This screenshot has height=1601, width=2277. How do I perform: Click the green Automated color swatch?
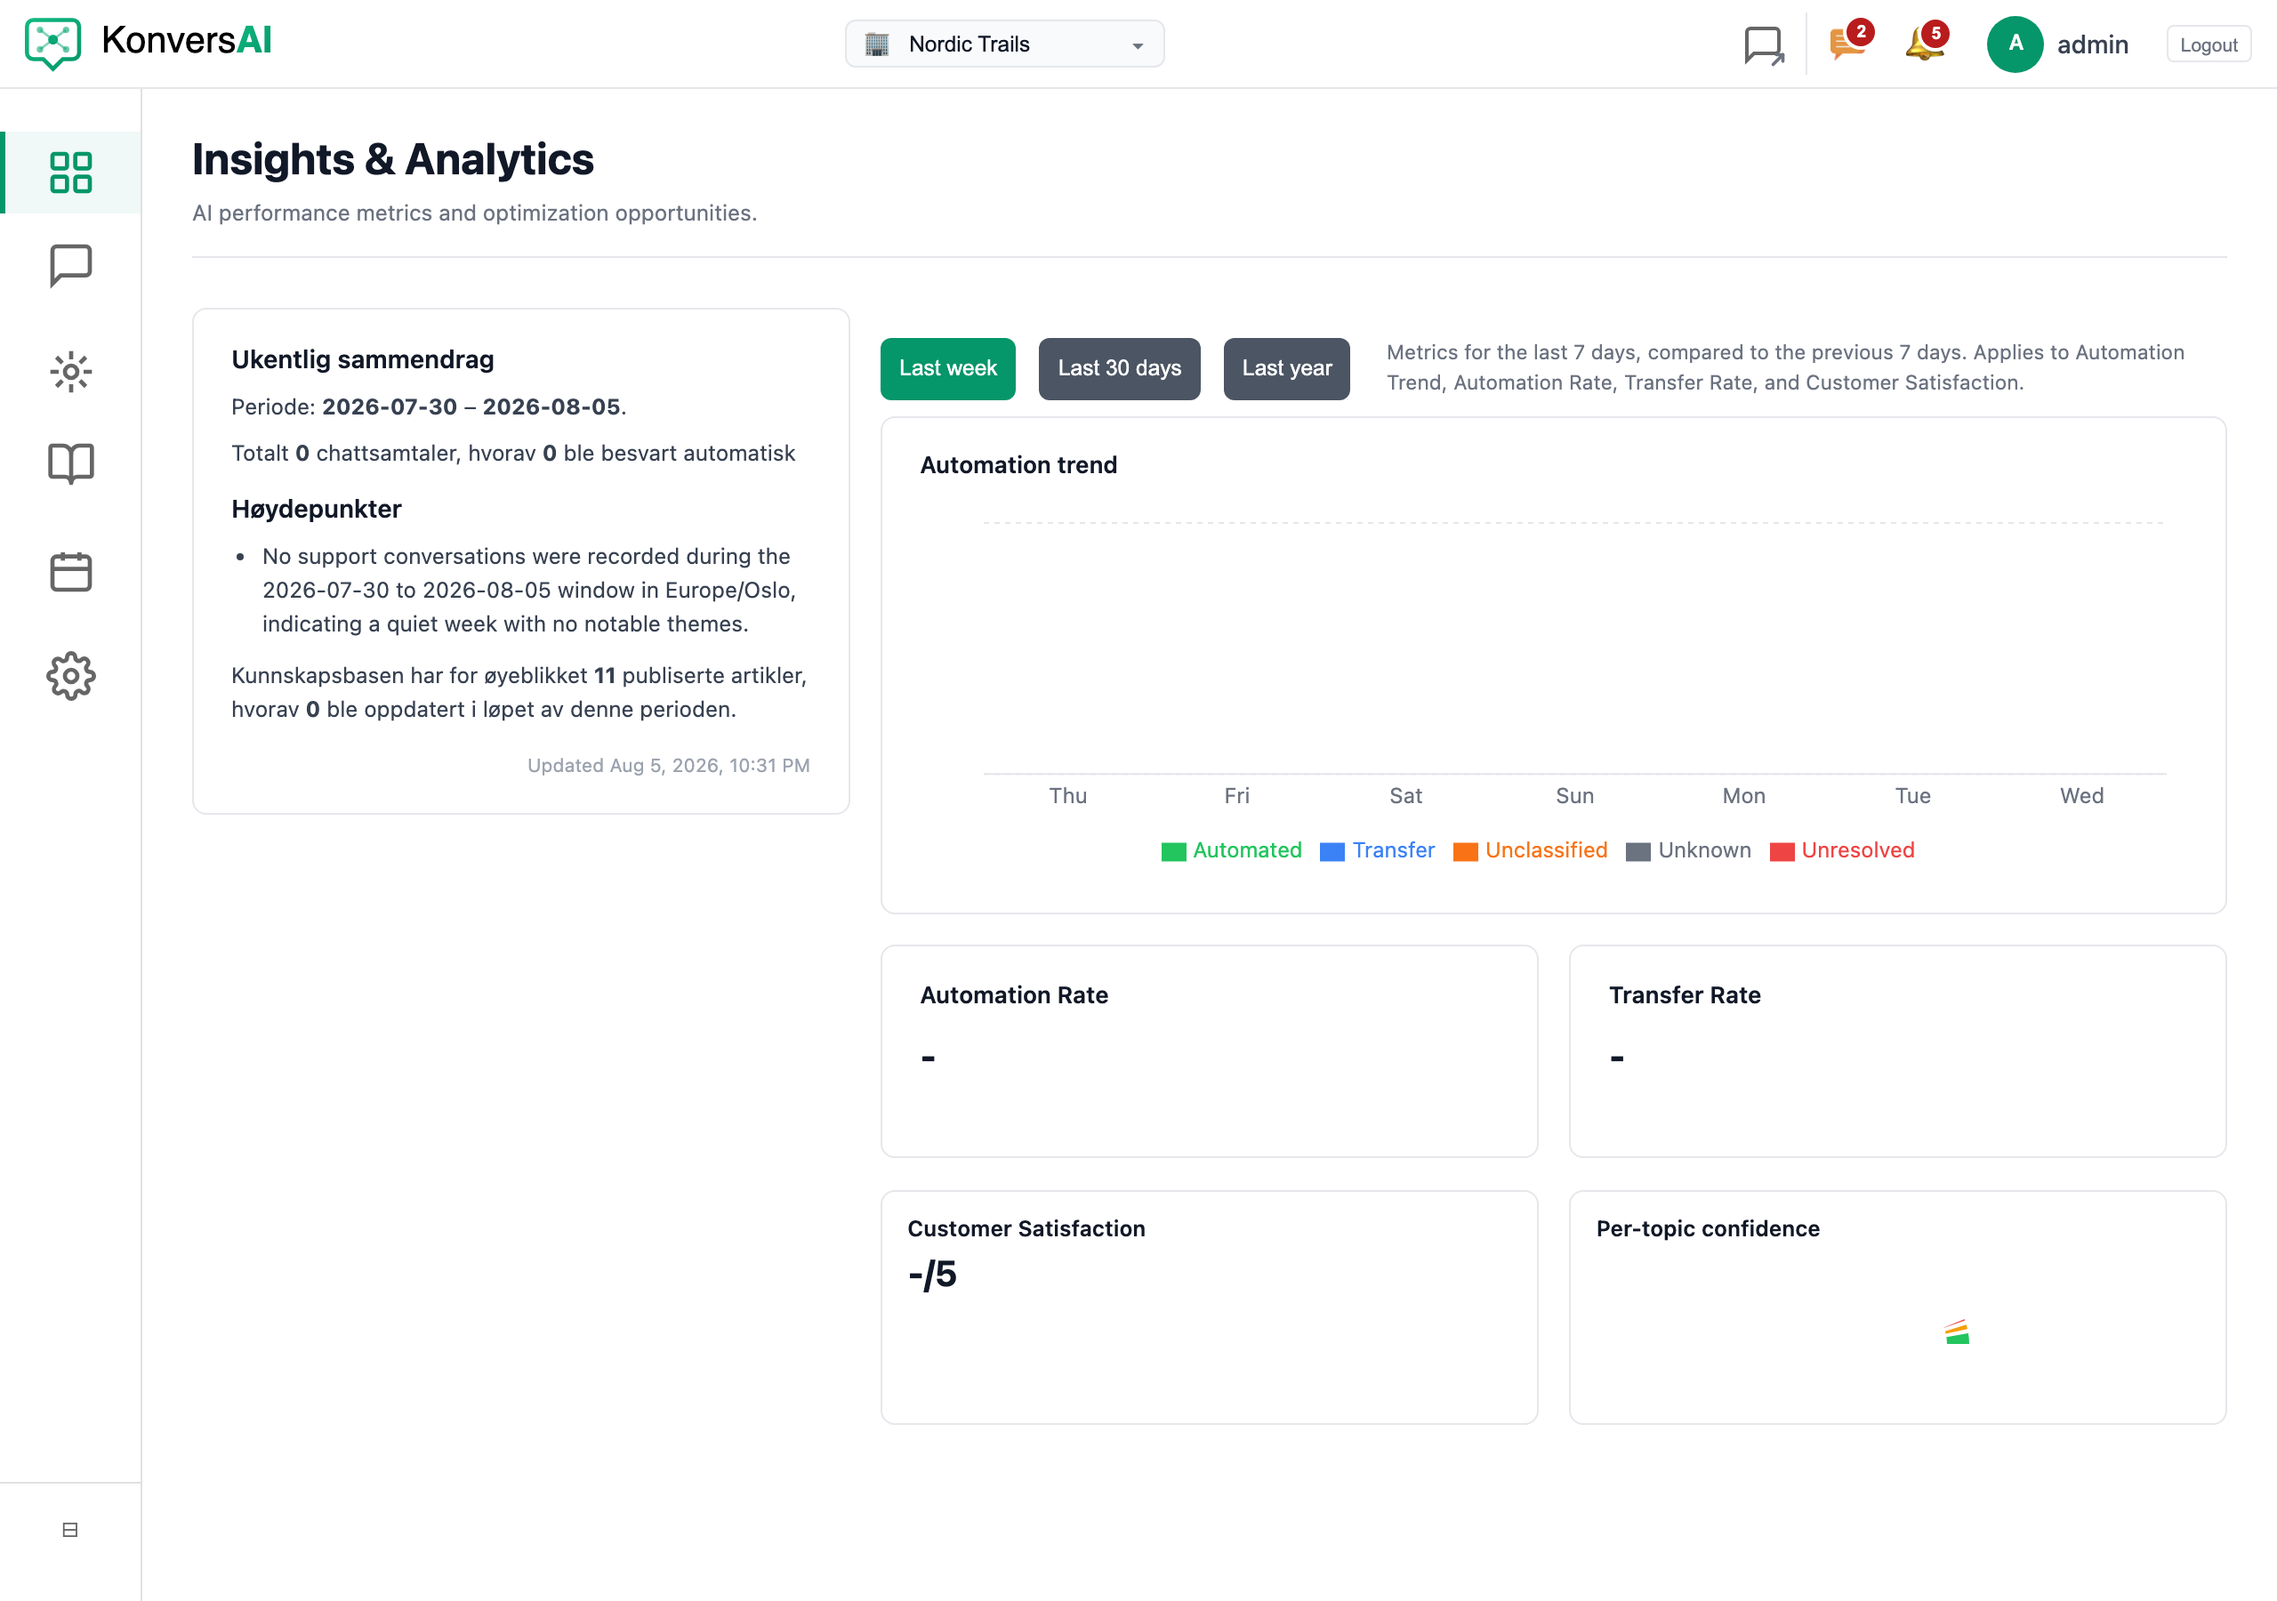pos(1173,852)
